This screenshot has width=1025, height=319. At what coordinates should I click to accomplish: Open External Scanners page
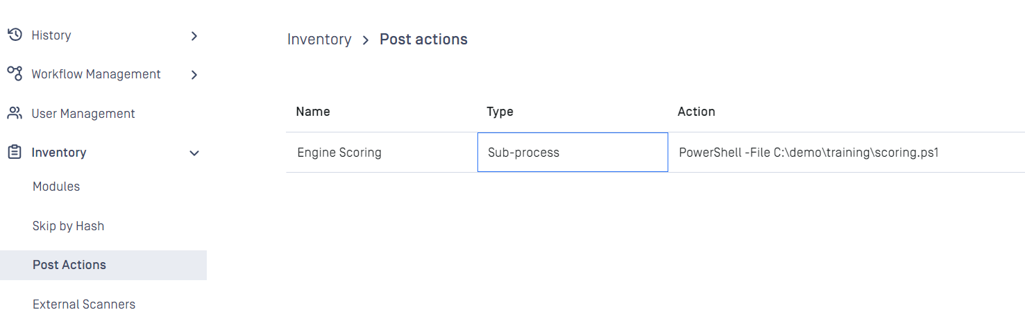(84, 304)
